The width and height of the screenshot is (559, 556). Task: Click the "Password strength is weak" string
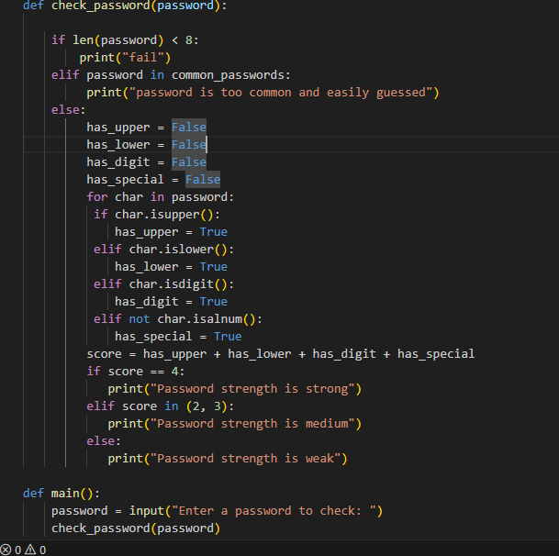tap(246, 459)
